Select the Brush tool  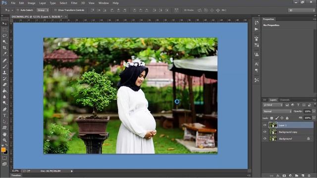tap(4, 66)
